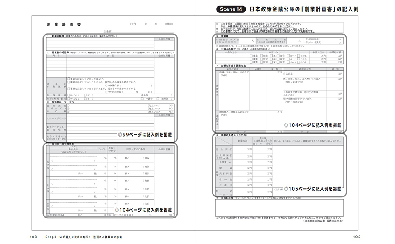Click the 104ページ note in the 取引先 section
This screenshot has height=244, width=395.
(144, 210)
